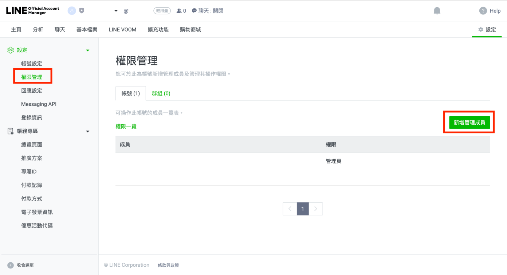Click the shield badge beside the profile avatar
507x275 pixels.
tap(82, 11)
